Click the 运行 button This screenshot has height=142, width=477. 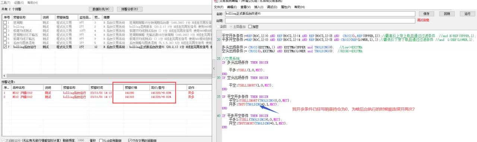click(467, 14)
